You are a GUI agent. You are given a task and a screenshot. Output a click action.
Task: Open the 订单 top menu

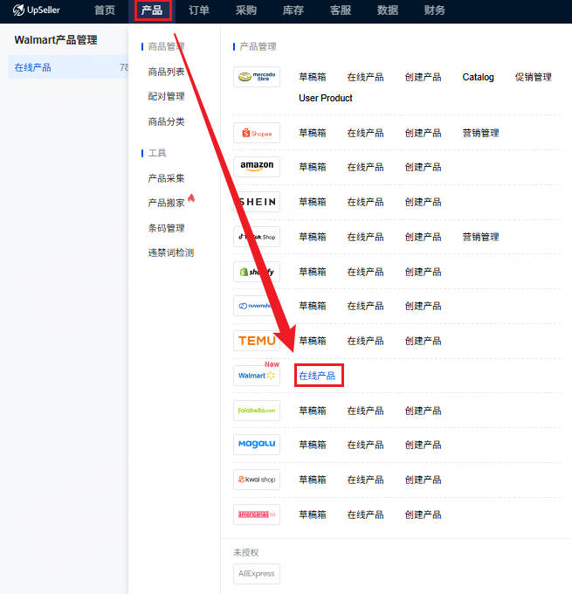(199, 10)
